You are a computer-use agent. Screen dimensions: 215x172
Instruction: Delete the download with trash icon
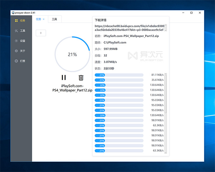(81, 77)
